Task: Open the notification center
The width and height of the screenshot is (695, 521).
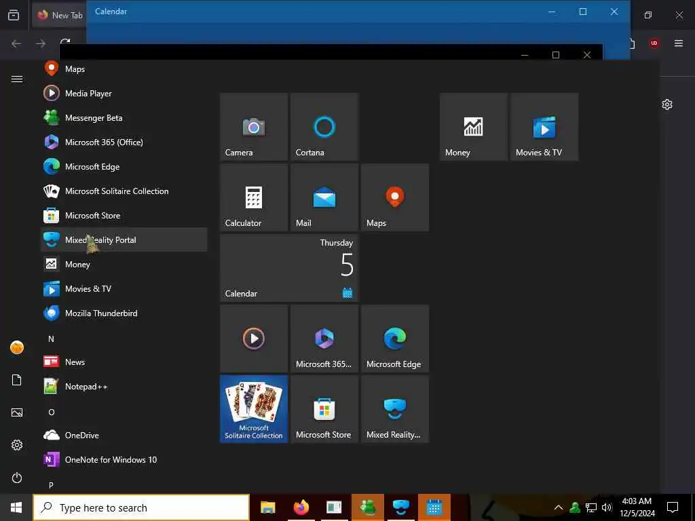Action: (673, 507)
